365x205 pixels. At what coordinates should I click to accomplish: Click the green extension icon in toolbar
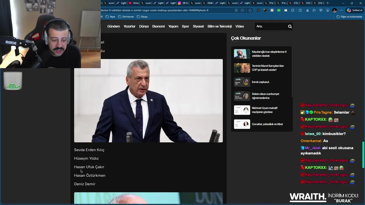point(279,10)
